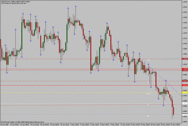Click the 1.0105 price axis label
The width and height of the screenshot is (188, 126).
(x=185, y=44)
